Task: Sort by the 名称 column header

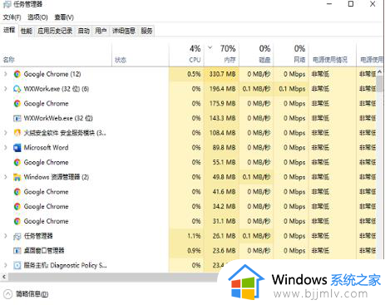Action: click(57, 55)
